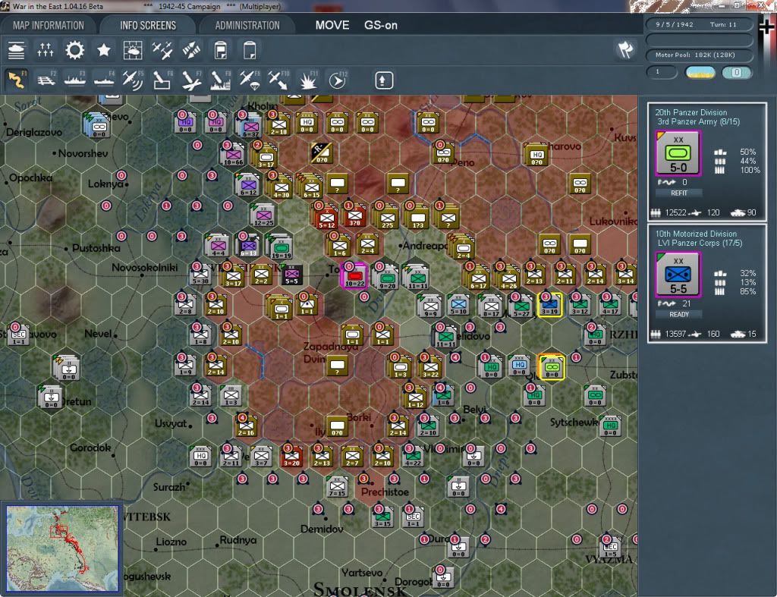Screen dimensions: 777x597
Task: Open the air doctrine planes icon
Action: click(162, 51)
